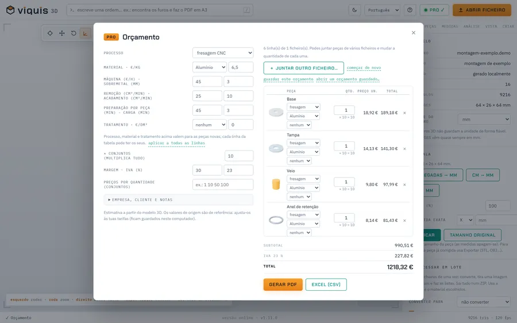Switch to the Criar tab

pyautogui.click(x=508, y=26)
